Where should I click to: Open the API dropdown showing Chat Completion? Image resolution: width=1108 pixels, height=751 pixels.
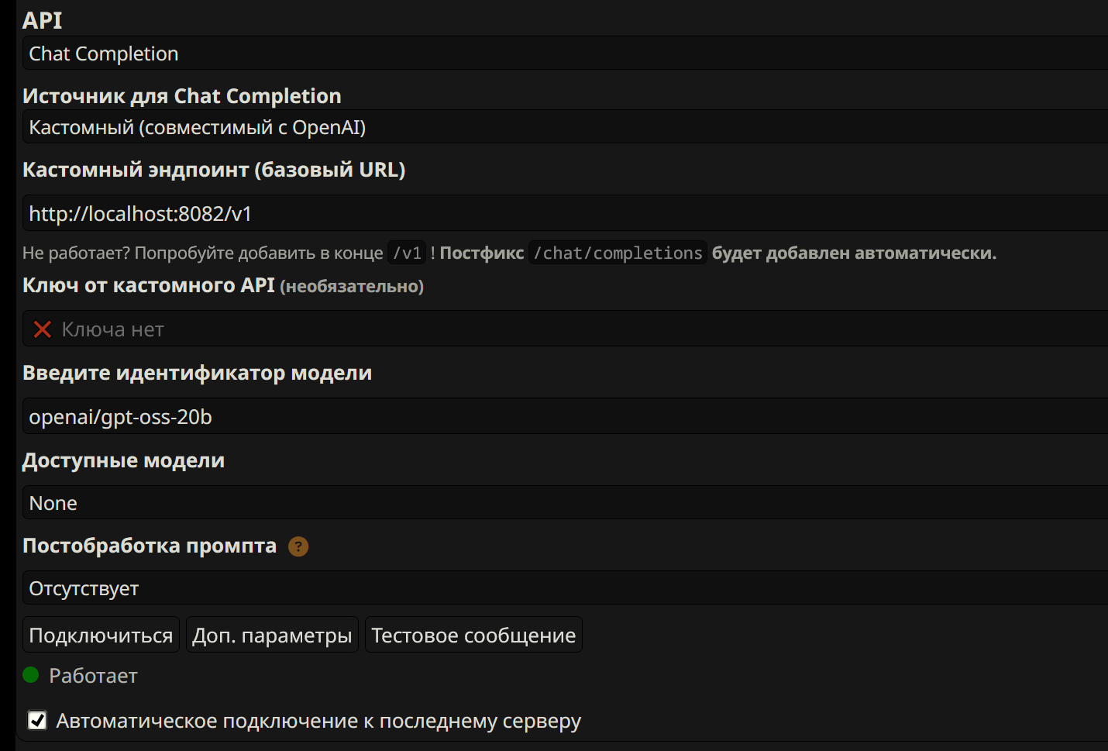[564, 53]
